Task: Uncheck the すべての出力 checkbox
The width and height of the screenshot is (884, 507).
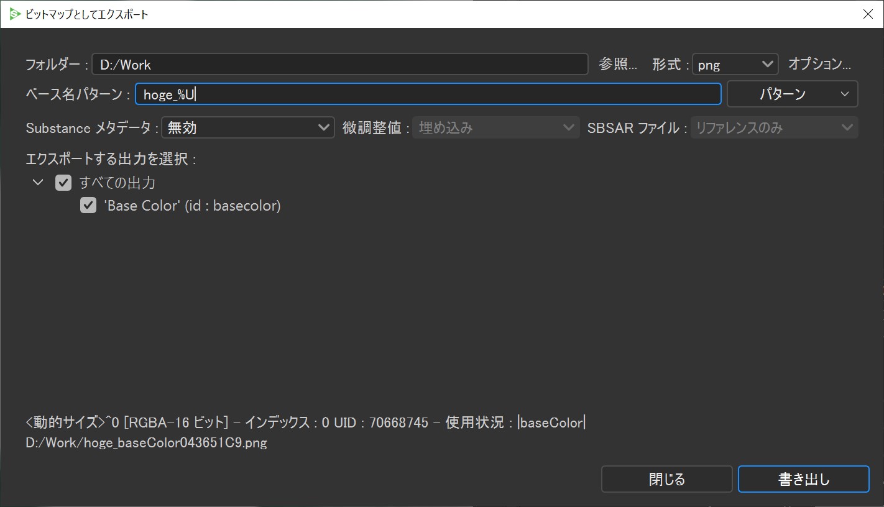Action: pos(63,183)
